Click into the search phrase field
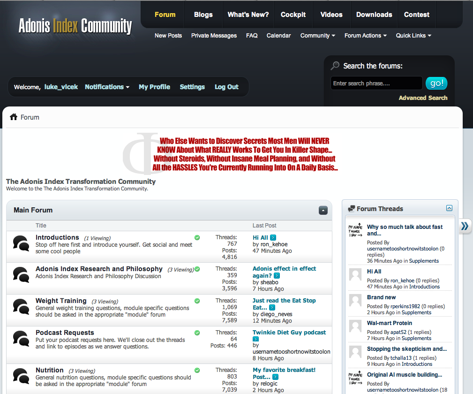This screenshot has width=473, height=394. 376,83
